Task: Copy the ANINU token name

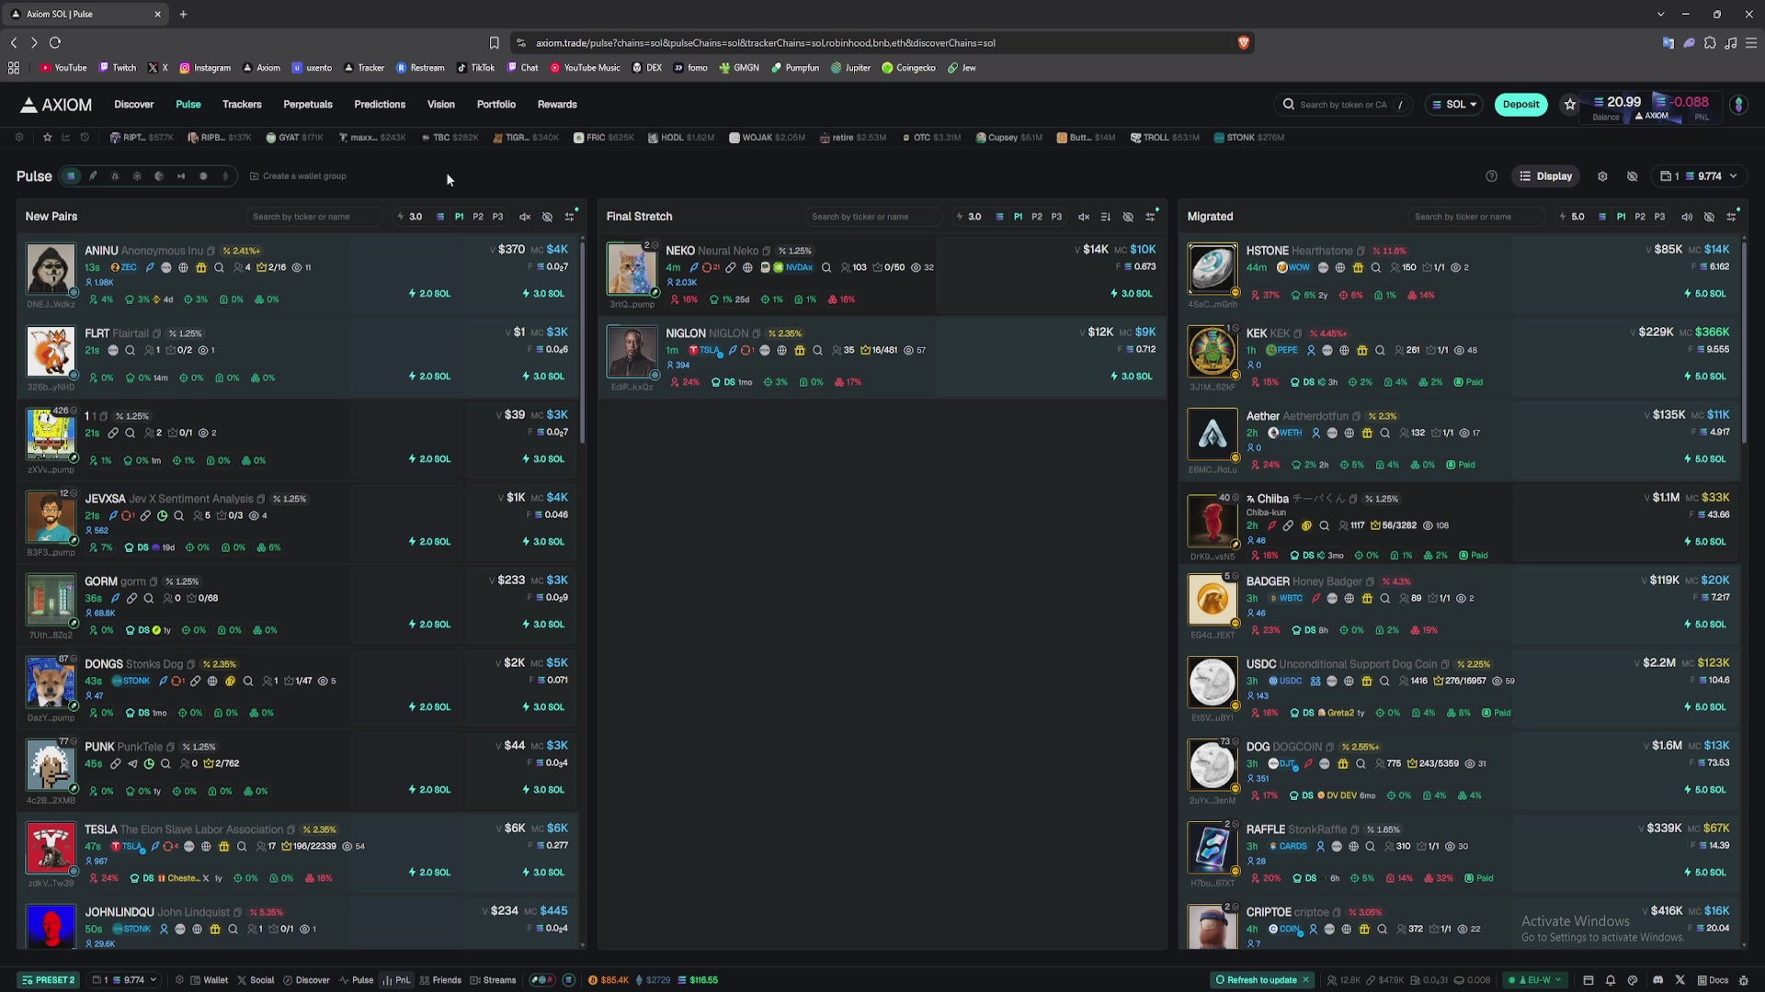Action: click(x=211, y=251)
